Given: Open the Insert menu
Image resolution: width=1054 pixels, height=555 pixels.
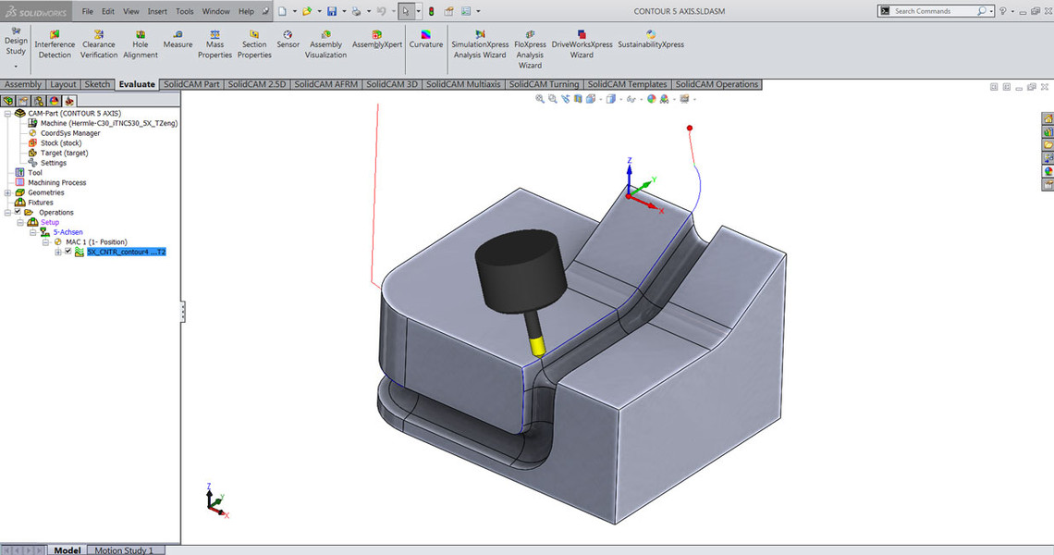Looking at the screenshot, I should pyautogui.click(x=157, y=12).
